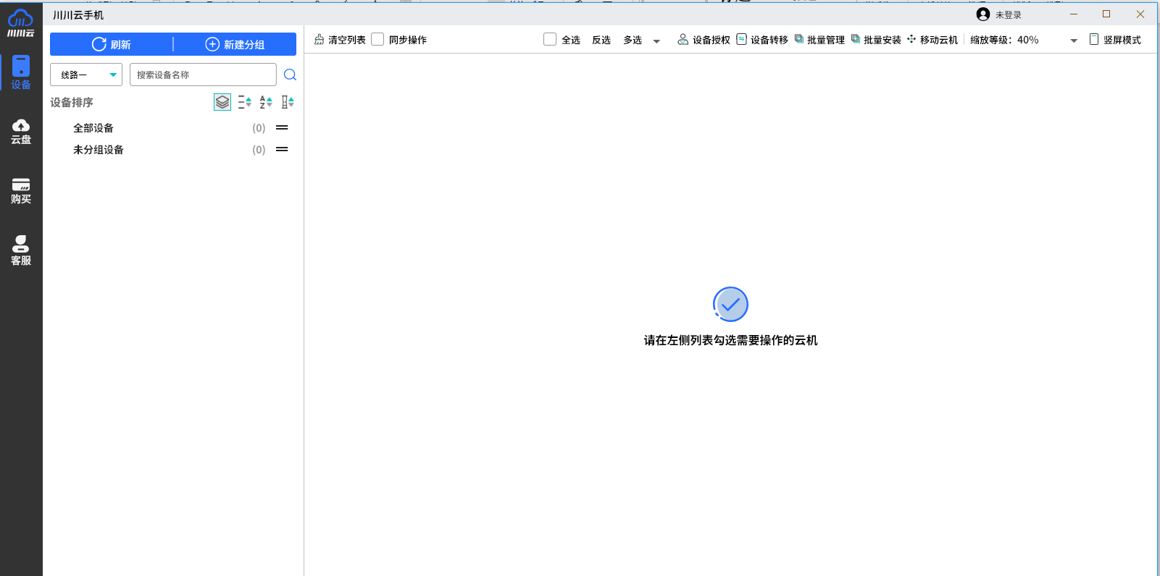Click the 刷新 refresh button
The width and height of the screenshot is (1160, 576).
pos(112,44)
